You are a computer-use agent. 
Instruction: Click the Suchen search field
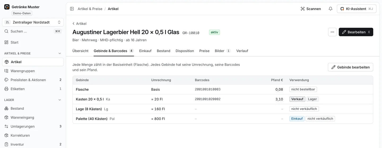pyautogui.click(x=33, y=31)
